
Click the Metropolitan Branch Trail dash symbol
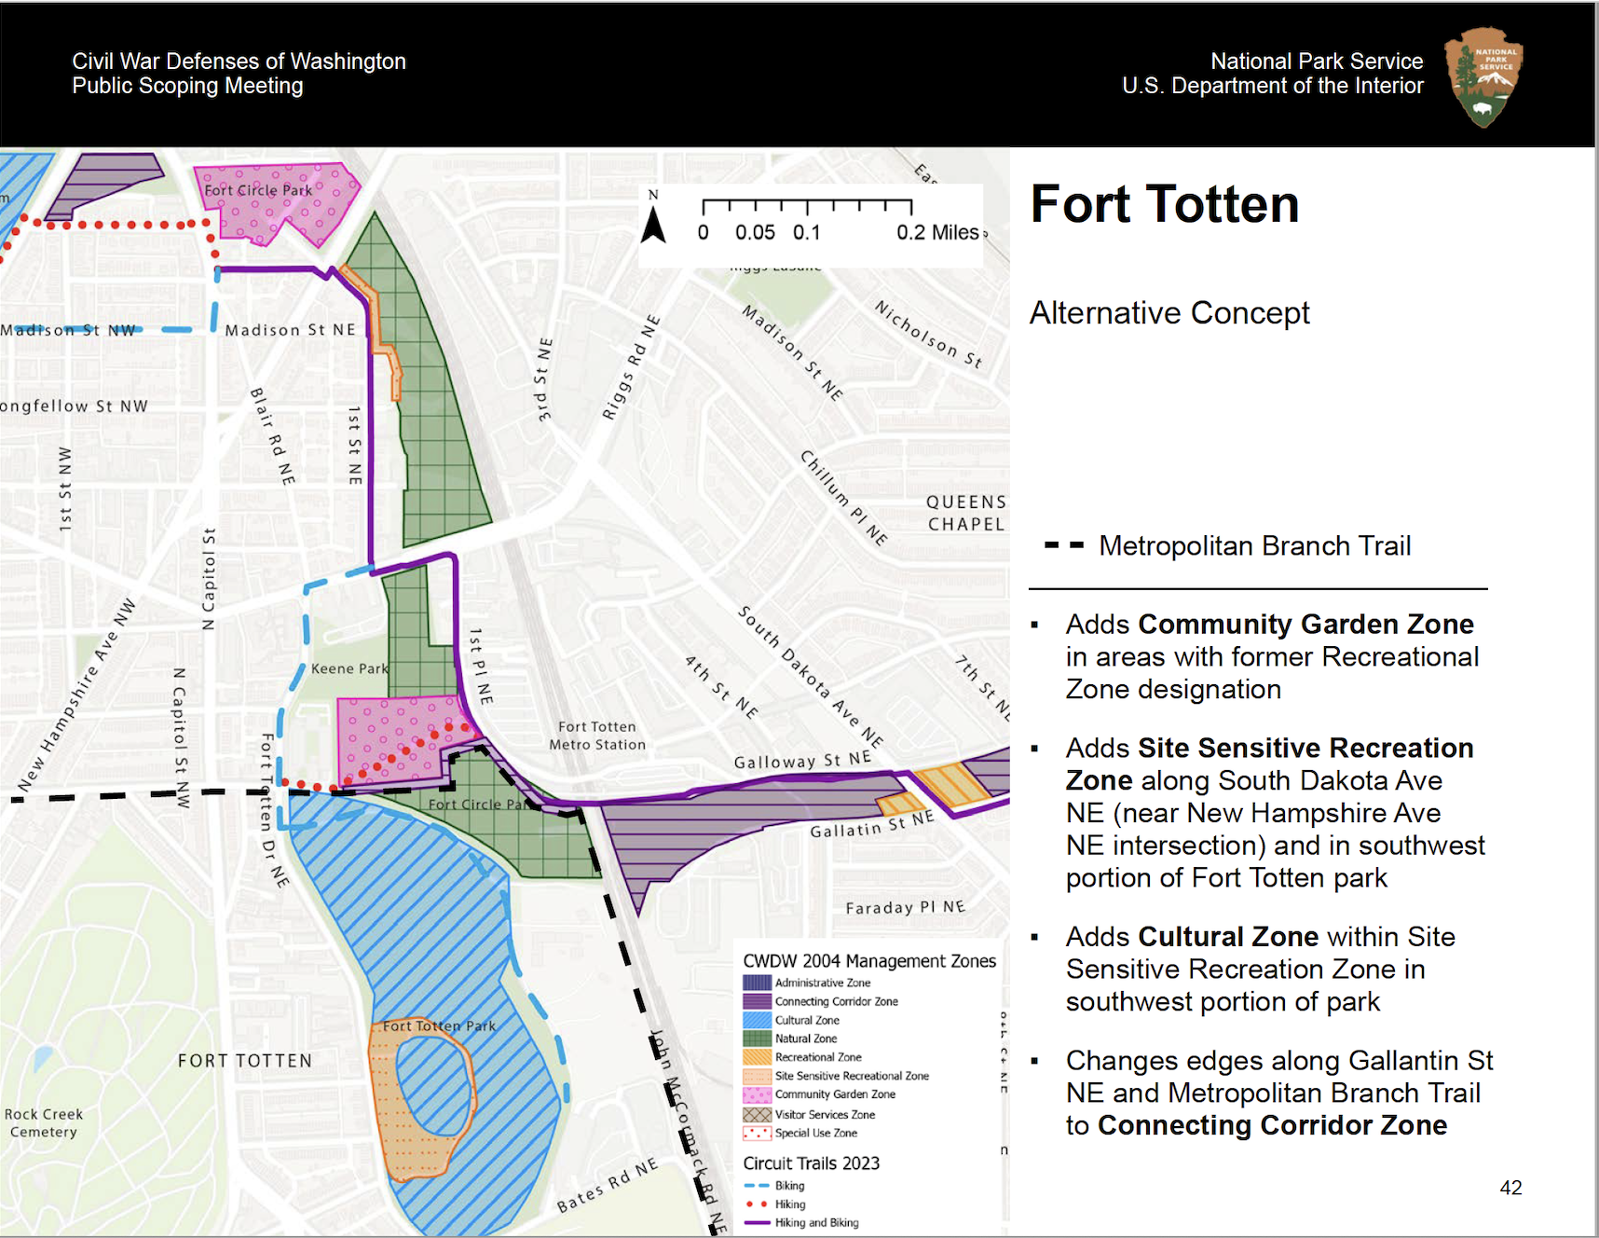point(1063,545)
